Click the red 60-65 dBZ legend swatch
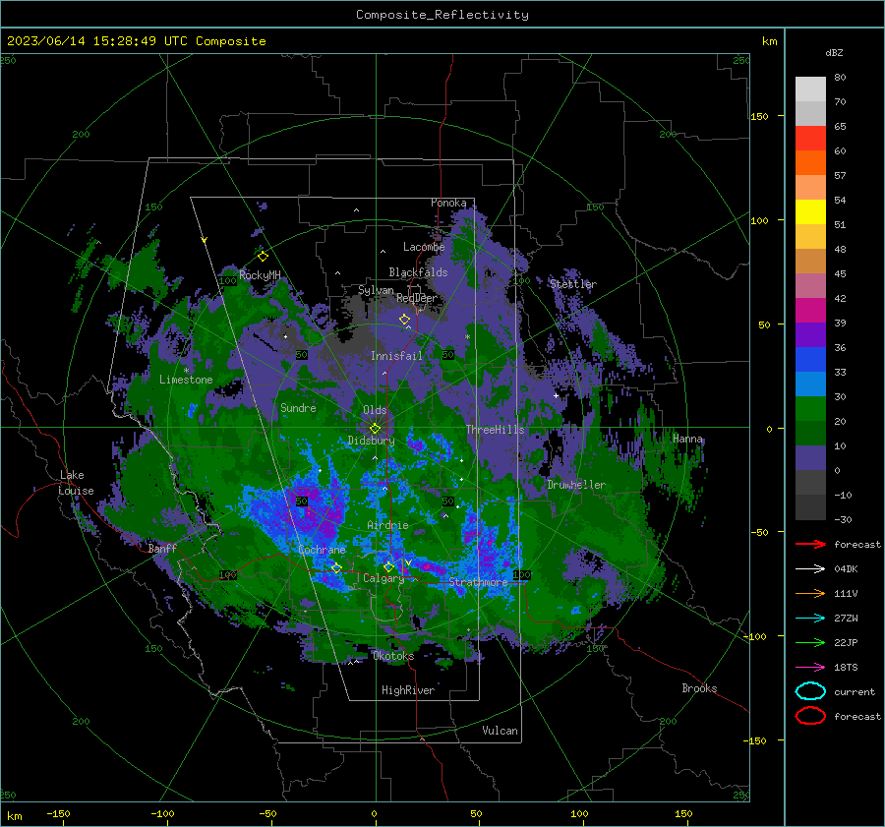This screenshot has width=885, height=827. click(810, 139)
